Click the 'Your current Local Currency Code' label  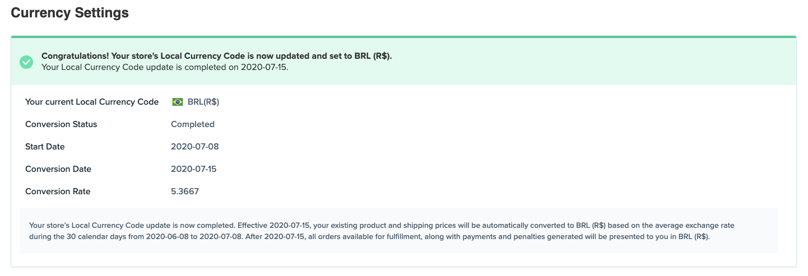coord(92,102)
